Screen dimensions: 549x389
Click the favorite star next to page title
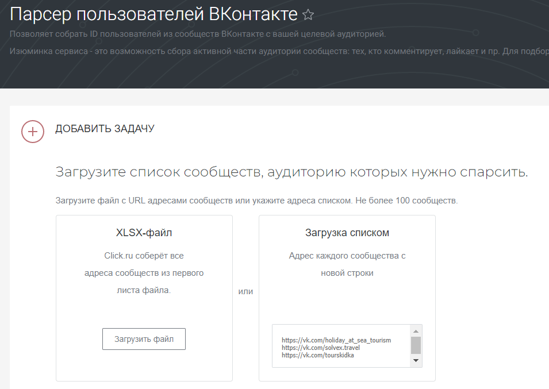pyautogui.click(x=308, y=15)
